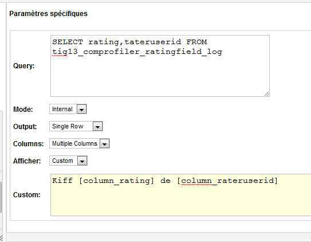Select the Internal mode combo box
Viewport: 311px width, 242px height.
point(68,109)
